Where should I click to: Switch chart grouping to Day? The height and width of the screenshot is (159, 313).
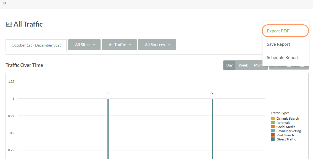[x=229, y=65]
